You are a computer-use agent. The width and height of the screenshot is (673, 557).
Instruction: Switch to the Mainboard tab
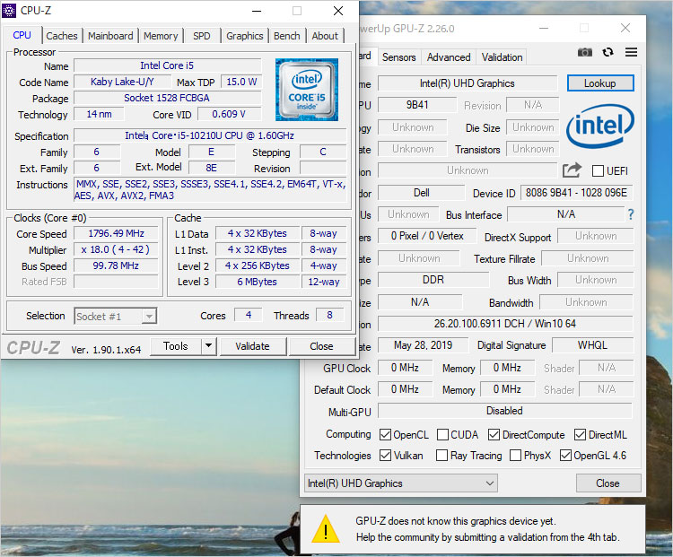(x=110, y=36)
